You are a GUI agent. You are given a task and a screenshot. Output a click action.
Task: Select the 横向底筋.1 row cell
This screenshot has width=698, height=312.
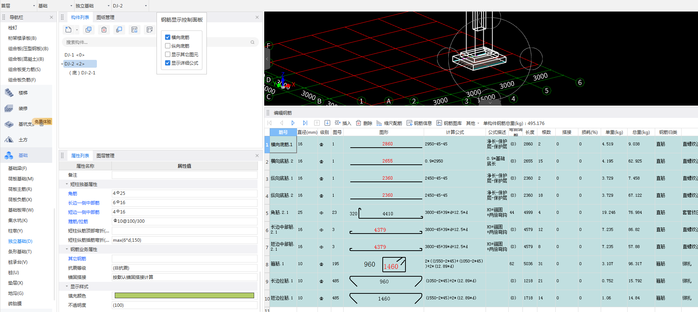pos(283,145)
